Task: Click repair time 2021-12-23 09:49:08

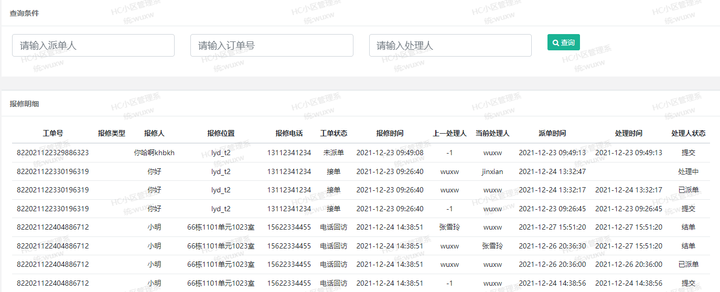Action: tap(390, 153)
